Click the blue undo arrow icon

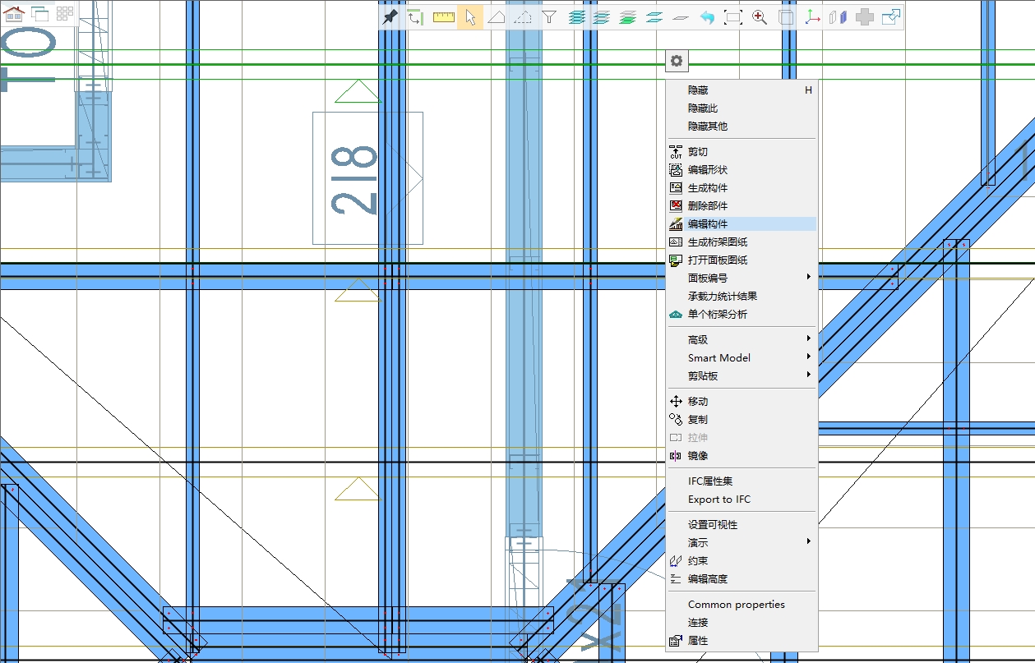click(707, 17)
